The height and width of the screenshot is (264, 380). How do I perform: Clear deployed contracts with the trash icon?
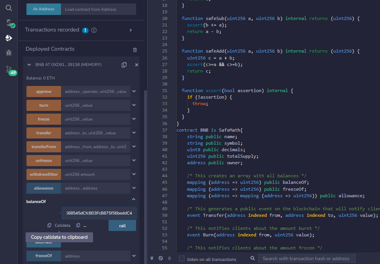coord(135,50)
